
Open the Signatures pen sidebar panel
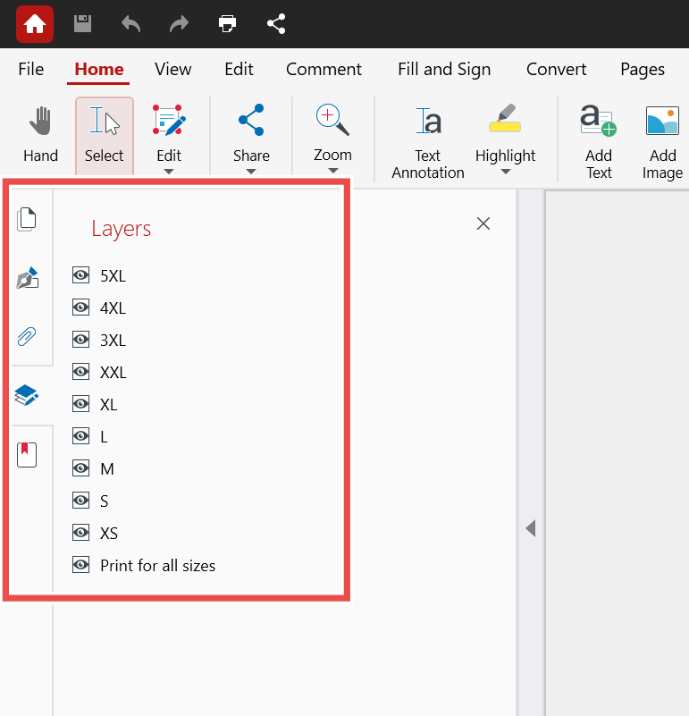[27, 278]
